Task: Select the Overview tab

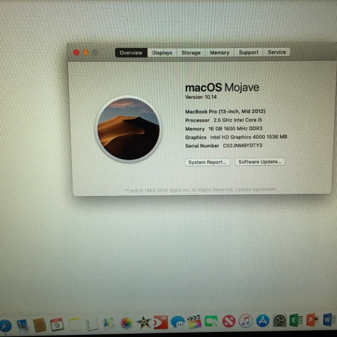Action: point(131,53)
